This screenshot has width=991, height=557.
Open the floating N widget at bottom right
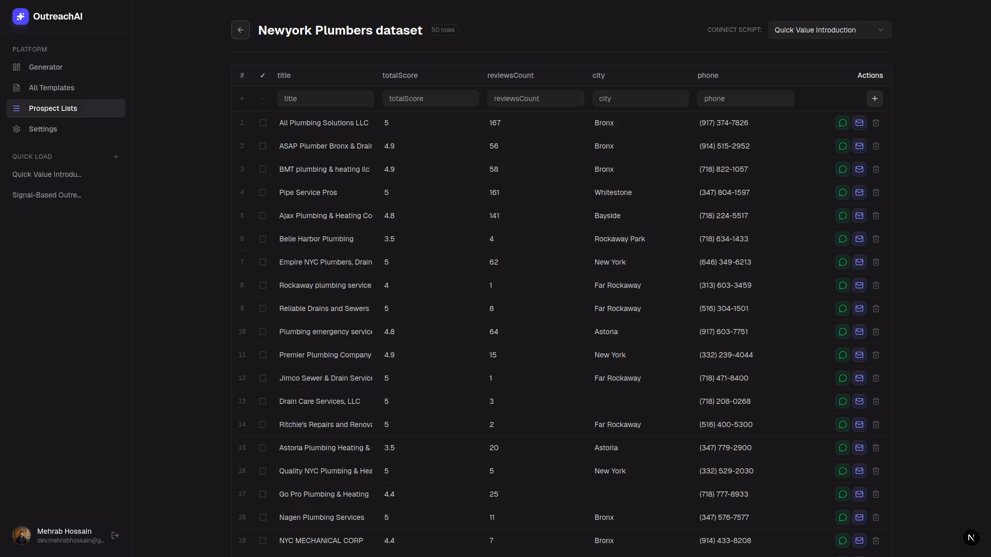971,537
